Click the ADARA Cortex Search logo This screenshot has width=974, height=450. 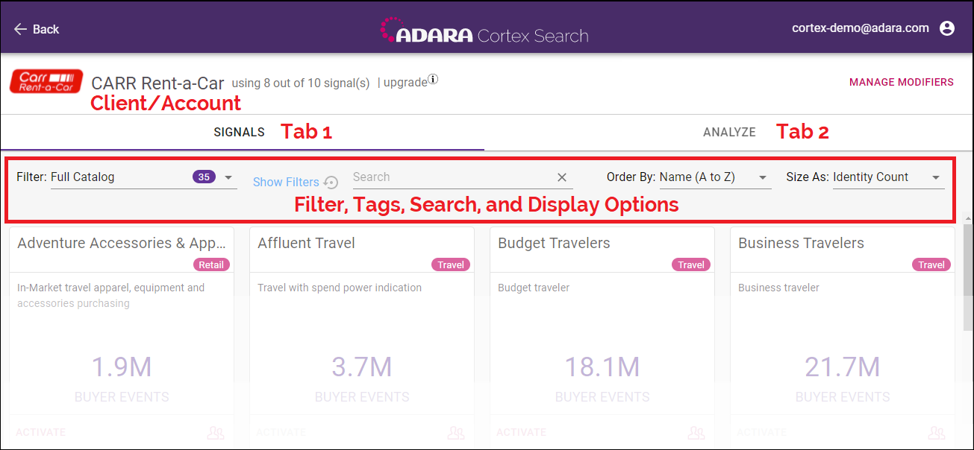(x=484, y=30)
